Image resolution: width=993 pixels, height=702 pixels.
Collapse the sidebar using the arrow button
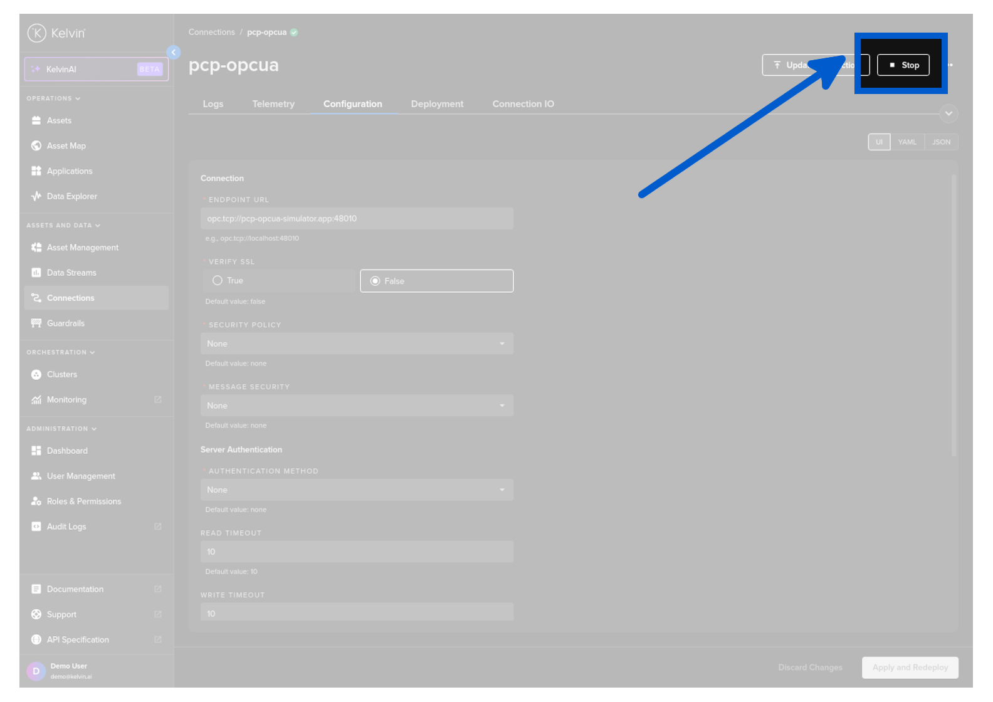pyautogui.click(x=174, y=53)
